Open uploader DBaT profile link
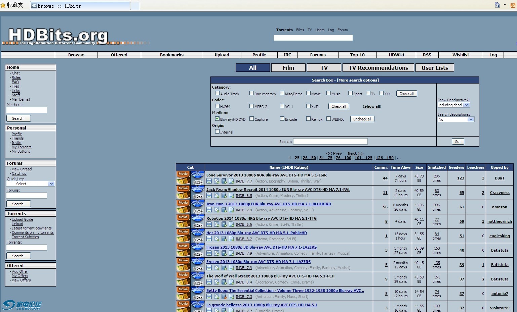This screenshot has height=312, width=517. tap(500, 178)
